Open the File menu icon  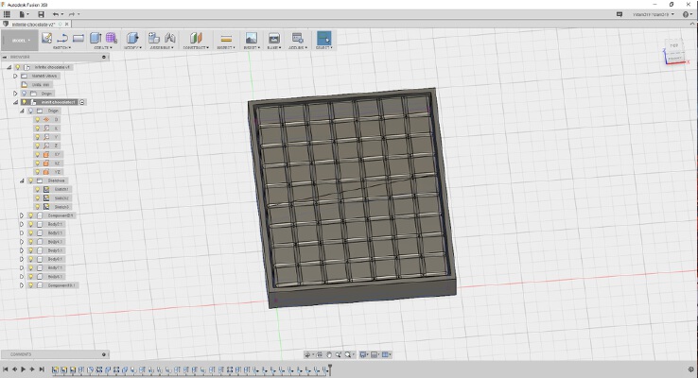[23, 14]
